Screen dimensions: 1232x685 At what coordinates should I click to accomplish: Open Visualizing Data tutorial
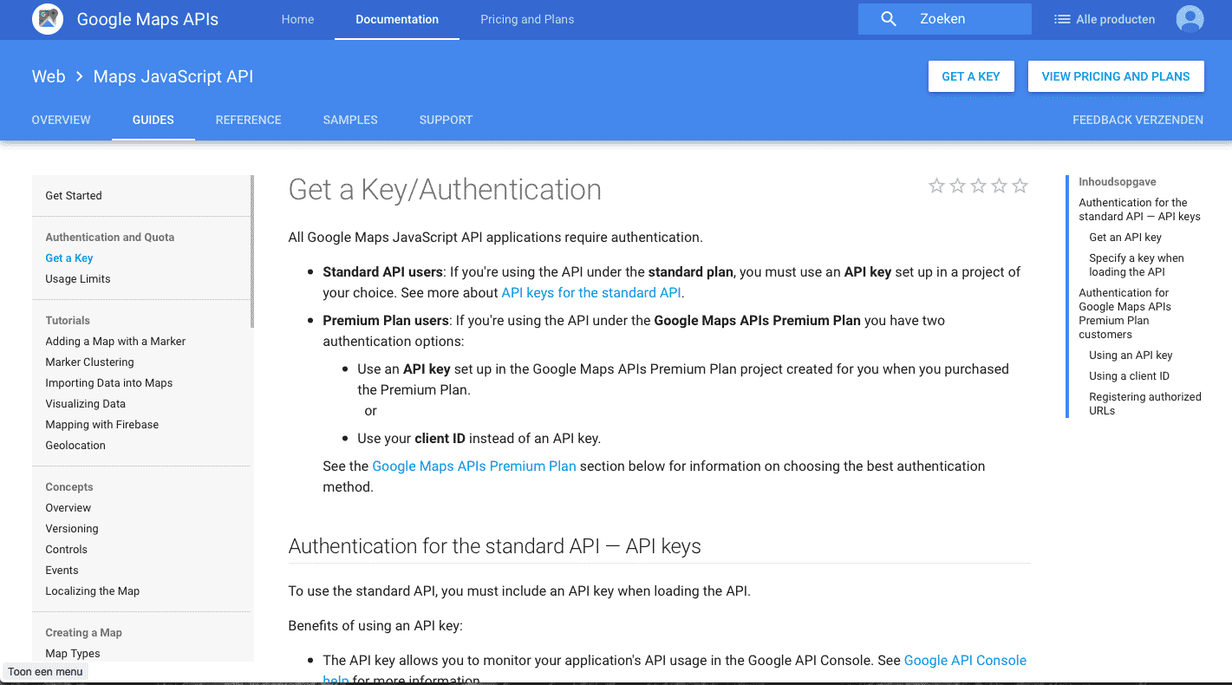click(x=86, y=404)
